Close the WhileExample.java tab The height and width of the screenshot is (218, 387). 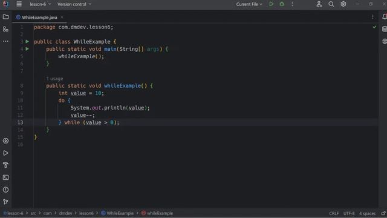point(62,18)
